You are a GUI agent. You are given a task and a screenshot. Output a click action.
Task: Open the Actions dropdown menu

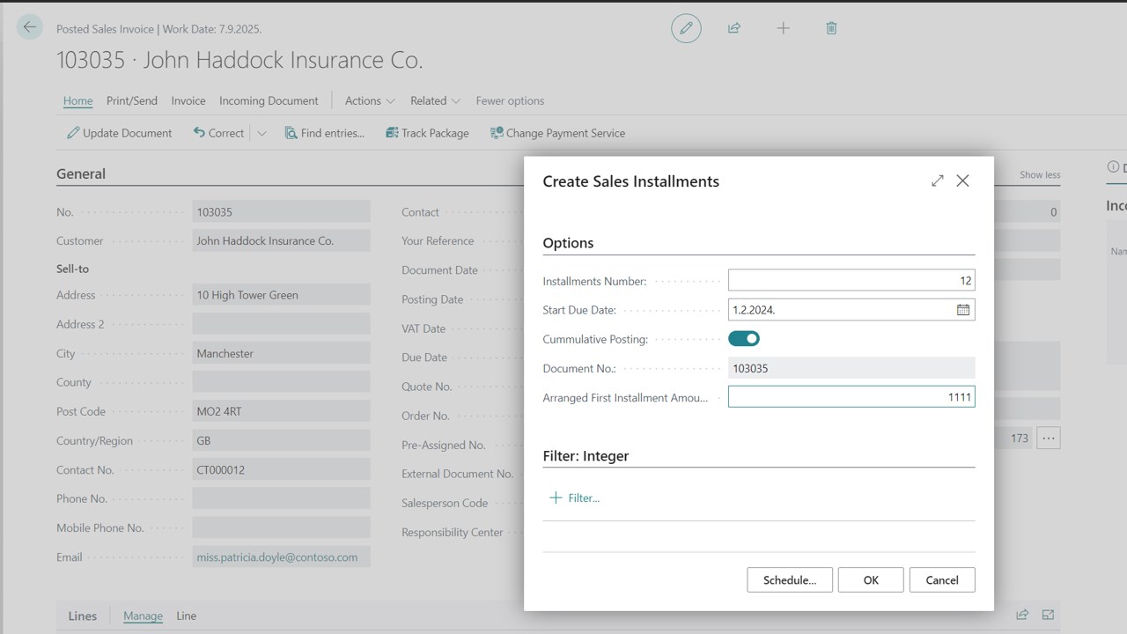pos(370,100)
